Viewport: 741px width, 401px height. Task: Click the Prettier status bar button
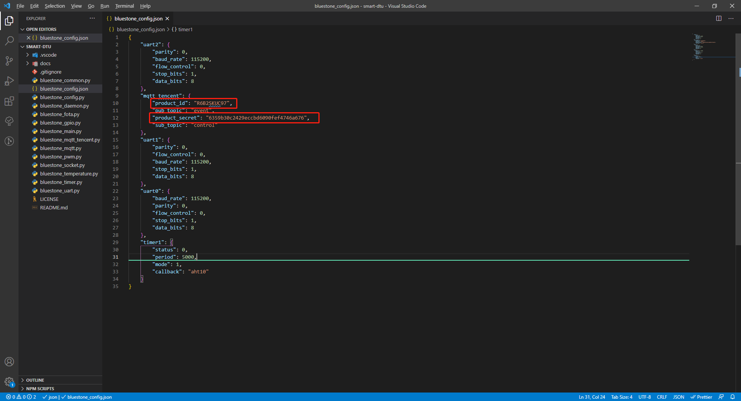click(701, 397)
